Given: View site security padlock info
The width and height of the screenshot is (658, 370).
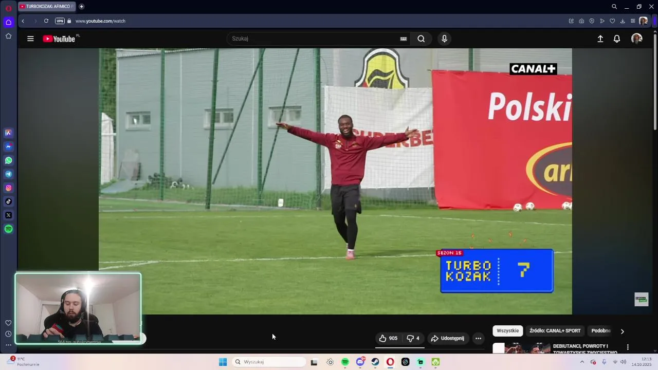Looking at the screenshot, I should [69, 21].
